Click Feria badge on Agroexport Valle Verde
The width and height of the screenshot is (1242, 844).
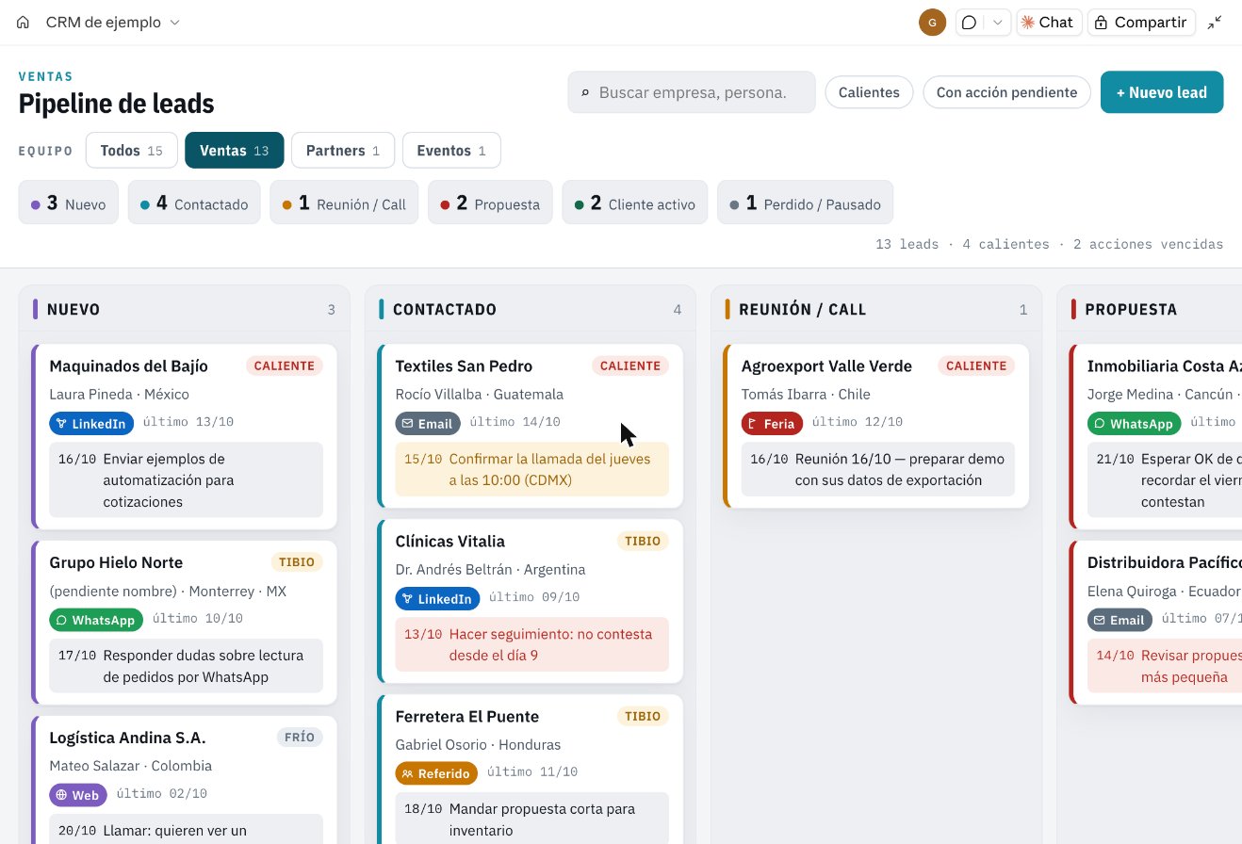tap(772, 424)
